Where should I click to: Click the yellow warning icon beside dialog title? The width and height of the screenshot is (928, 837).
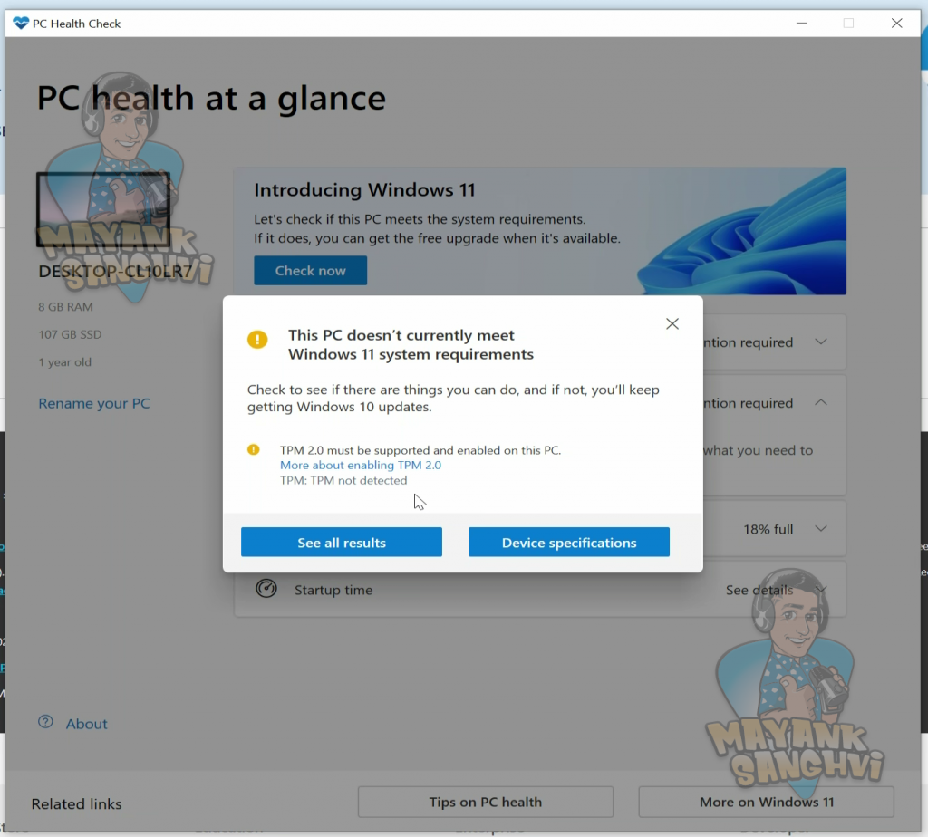coord(258,340)
